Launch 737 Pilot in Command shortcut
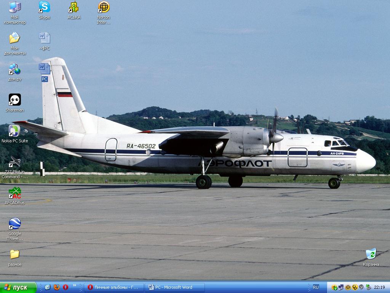Screen dimensions: 390x293 click(15, 167)
